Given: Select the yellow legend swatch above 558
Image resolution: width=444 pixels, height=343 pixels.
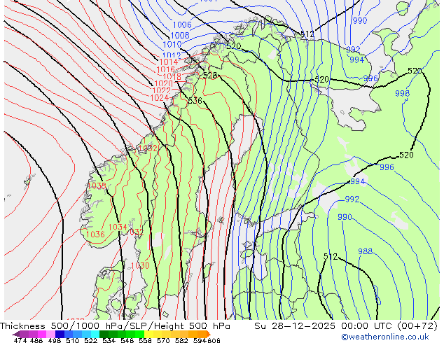Looking at the screenshot, I should tap(148, 334).
